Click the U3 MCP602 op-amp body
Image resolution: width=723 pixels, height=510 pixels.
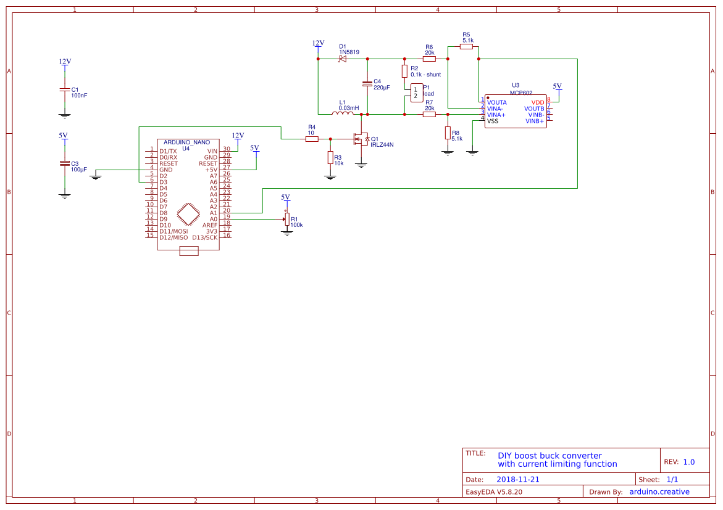(516, 112)
